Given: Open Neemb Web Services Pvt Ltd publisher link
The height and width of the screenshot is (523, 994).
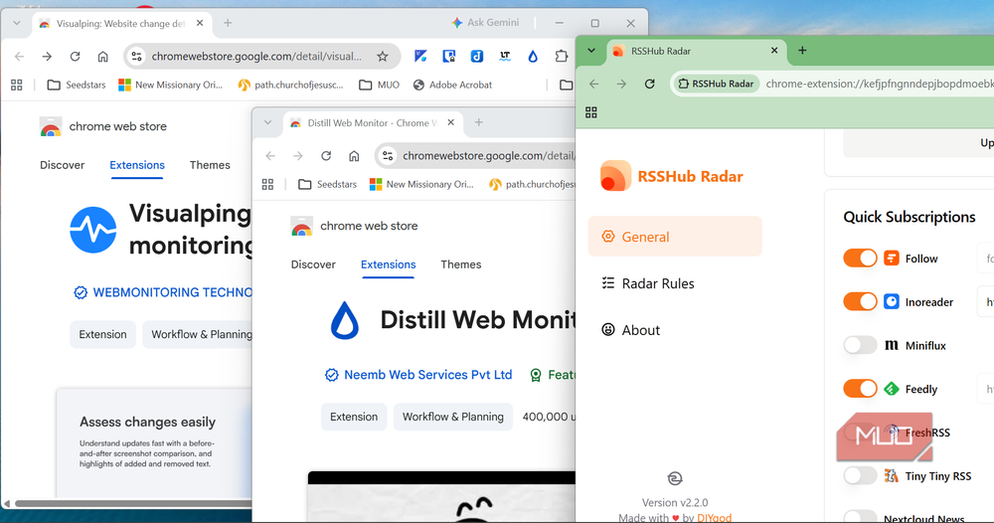Looking at the screenshot, I should point(427,375).
